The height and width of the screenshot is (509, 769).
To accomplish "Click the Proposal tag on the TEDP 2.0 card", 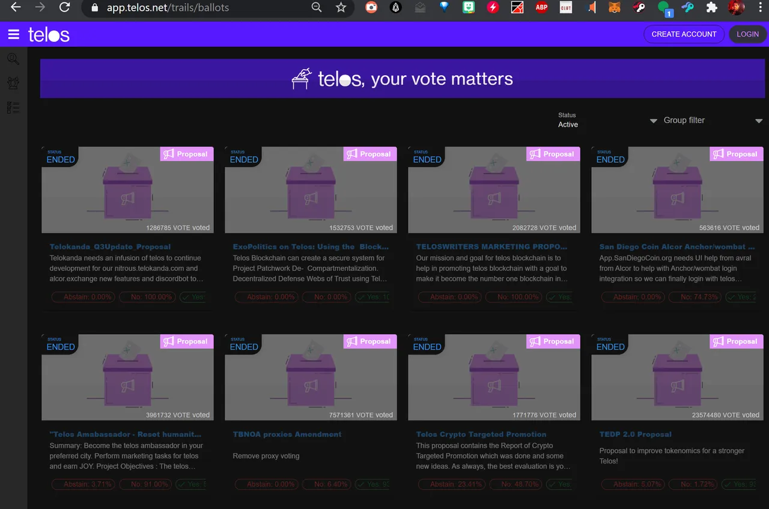I will (x=737, y=341).
